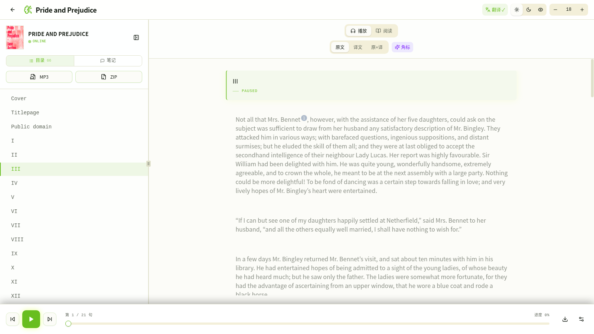Go to chapter IV
Image resolution: width=594 pixels, height=334 pixels.
[x=74, y=183]
